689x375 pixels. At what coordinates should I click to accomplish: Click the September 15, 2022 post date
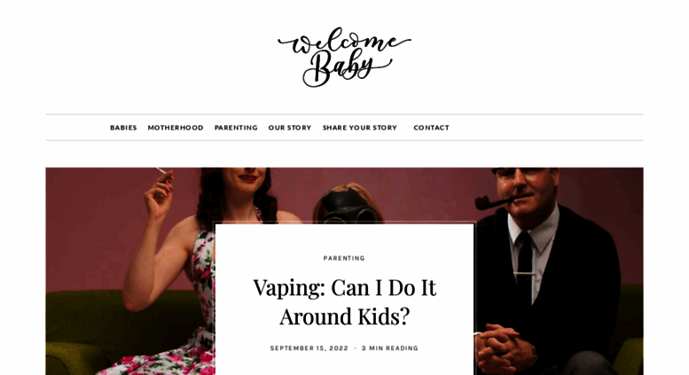tap(309, 348)
